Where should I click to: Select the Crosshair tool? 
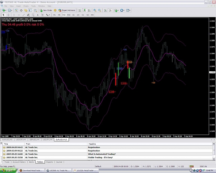(8, 15)
